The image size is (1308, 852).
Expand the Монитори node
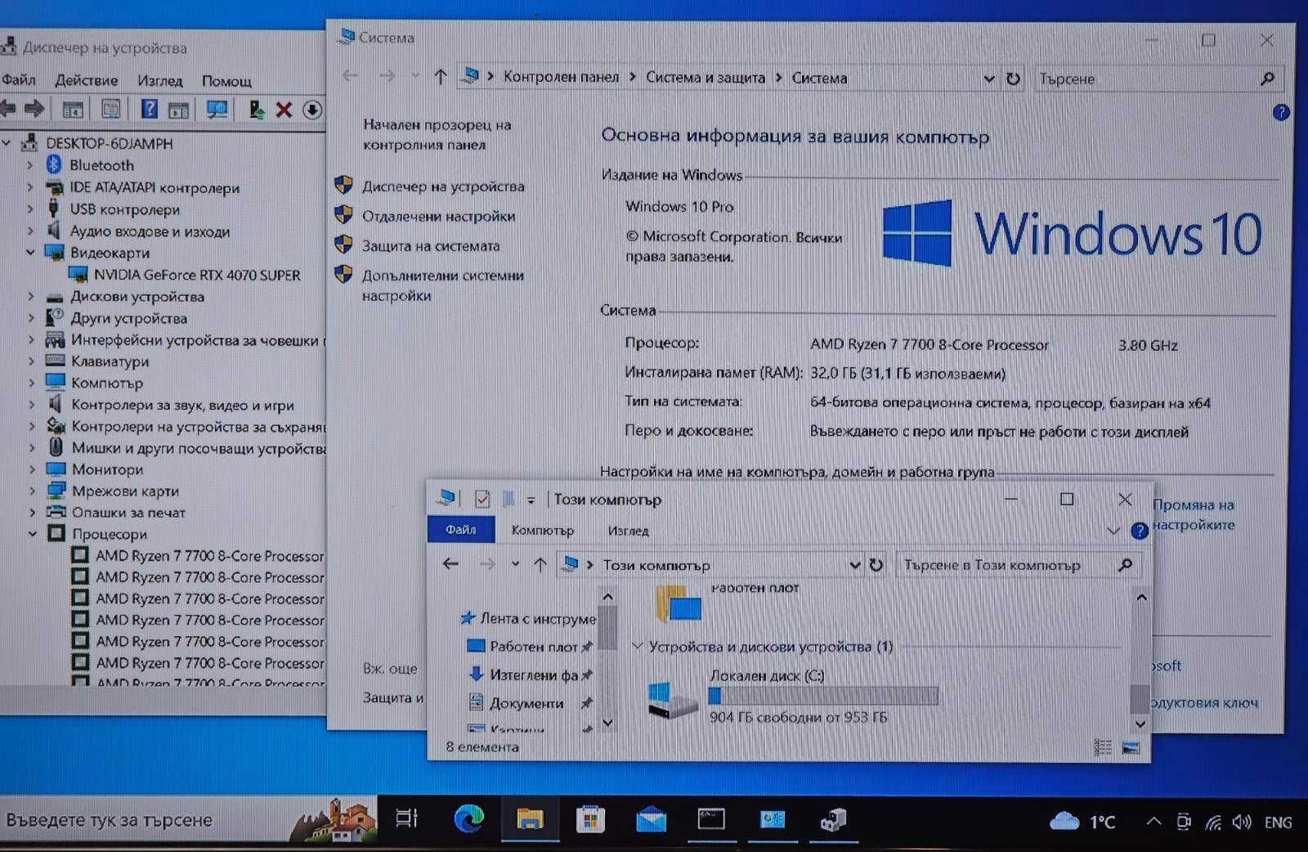[33, 469]
